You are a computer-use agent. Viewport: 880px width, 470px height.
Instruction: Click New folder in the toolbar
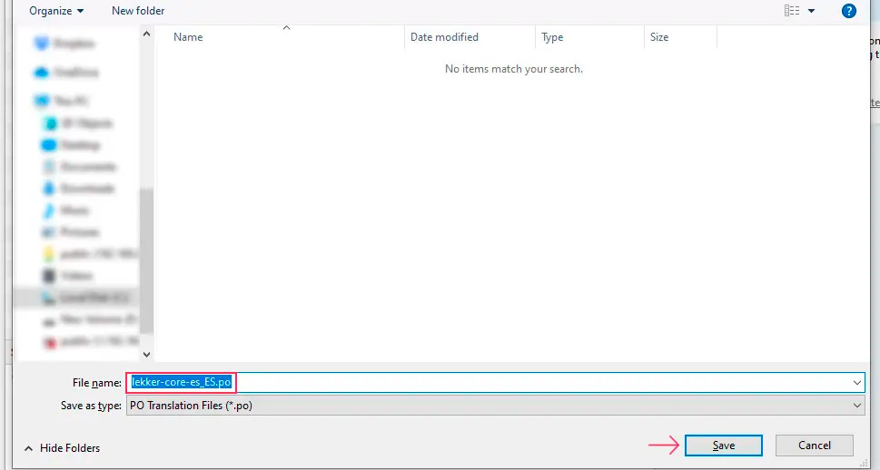coord(138,11)
